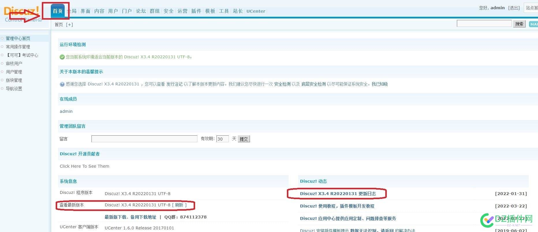Click the Discuz! 程序版本 value text
Screen dimensions: 538x232
[137, 194]
